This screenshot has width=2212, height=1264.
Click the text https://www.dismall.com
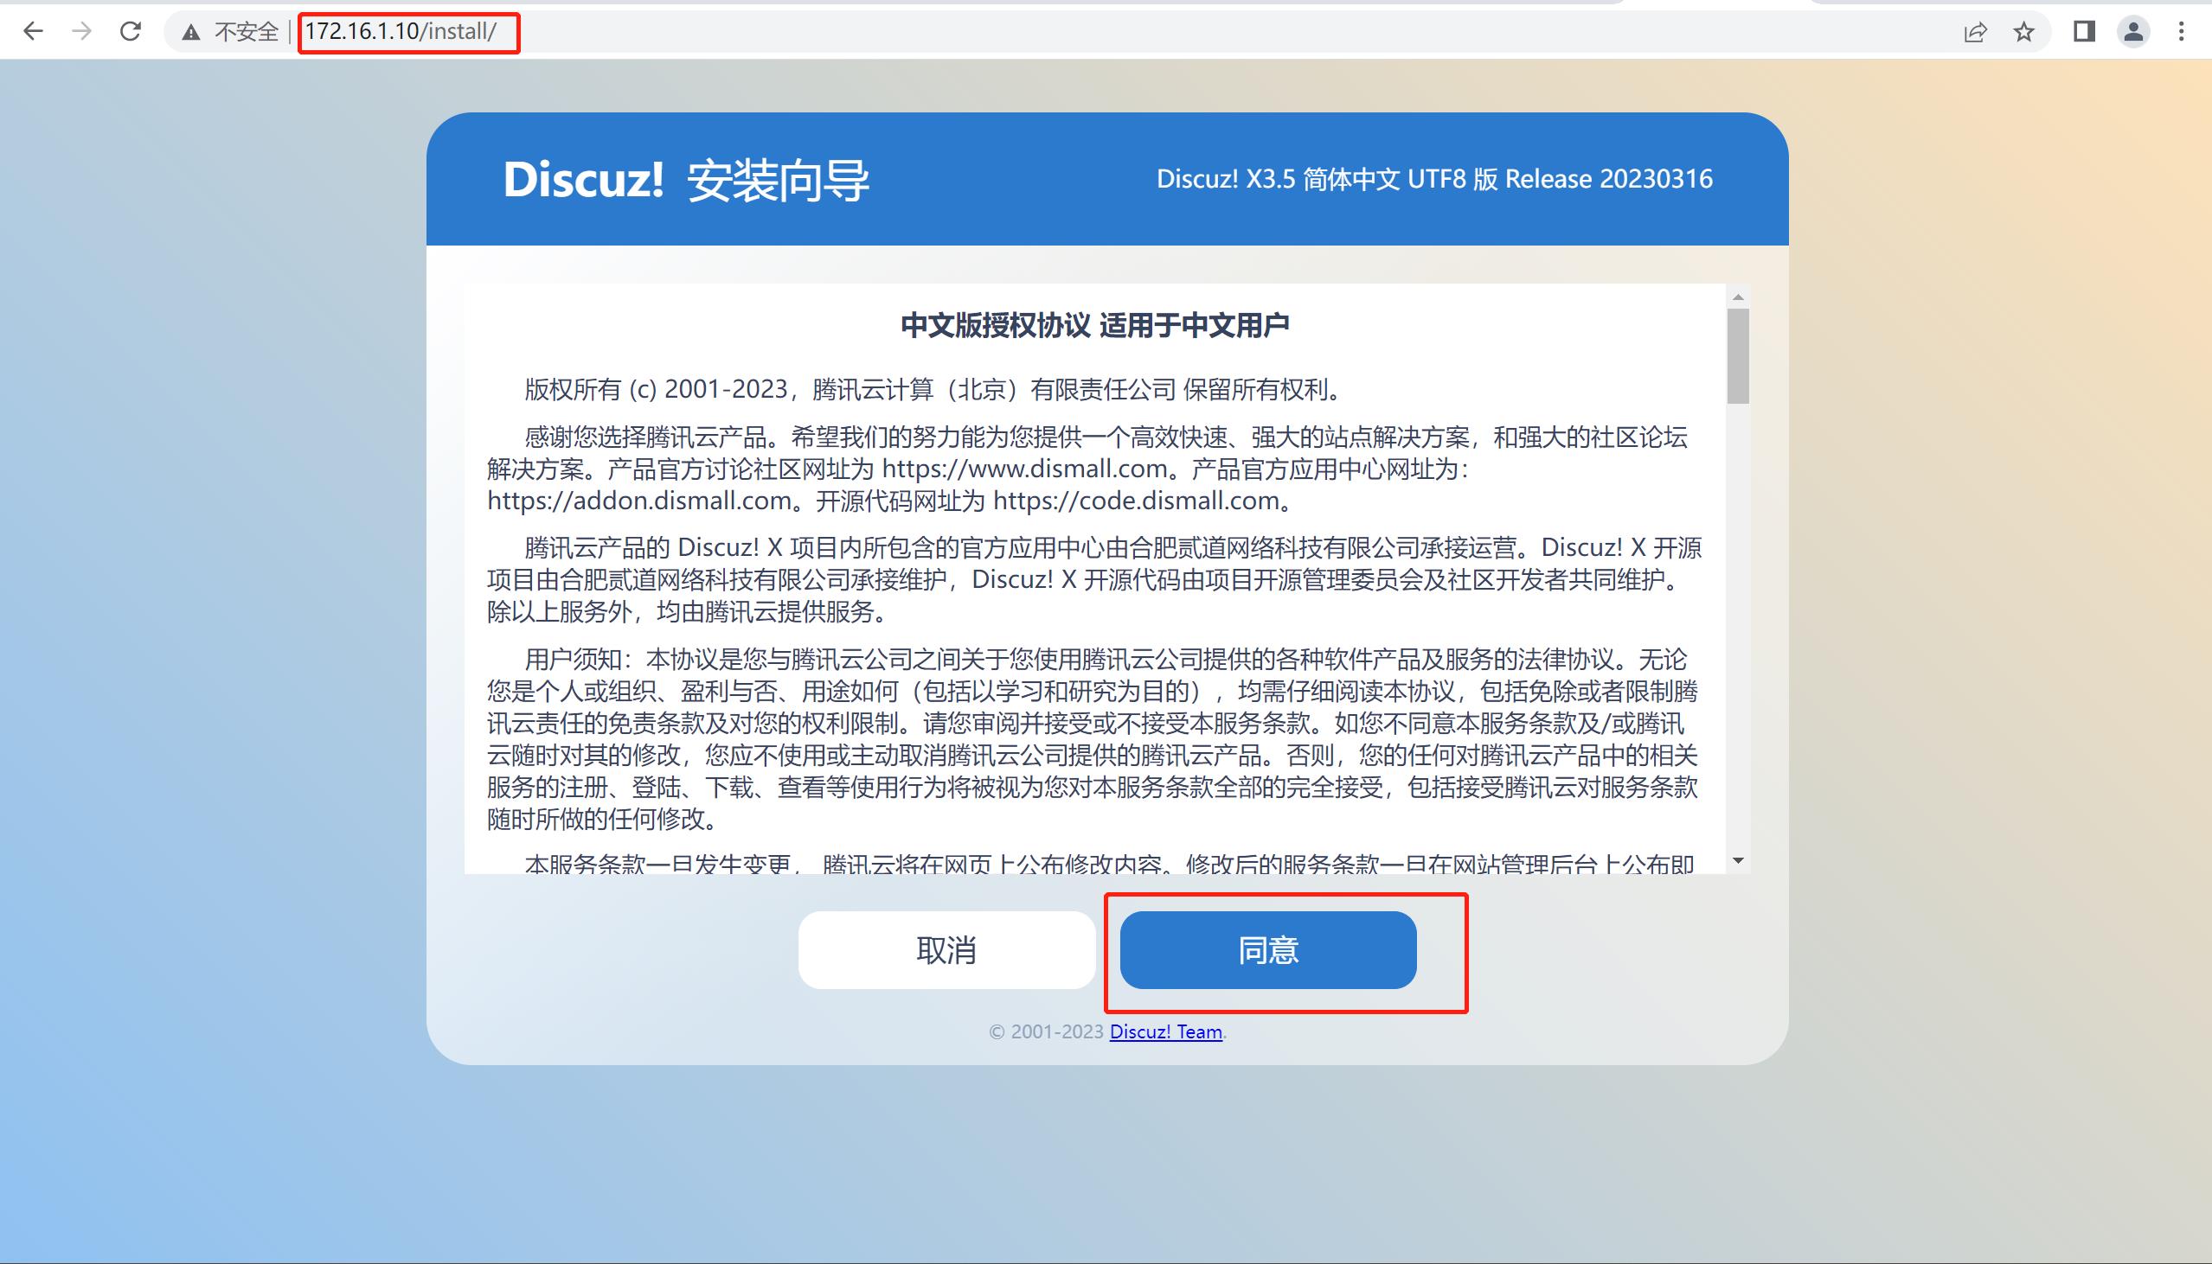pos(1025,469)
